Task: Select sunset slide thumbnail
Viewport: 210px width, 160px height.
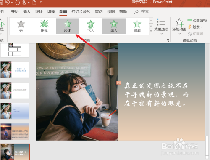Action: pos(15,132)
